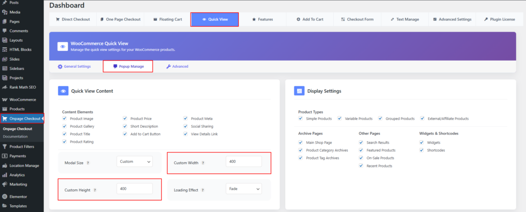This screenshot has height=212, width=526.
Task: Open the Modal Size dropdown
Action: (x=135, y=162)
